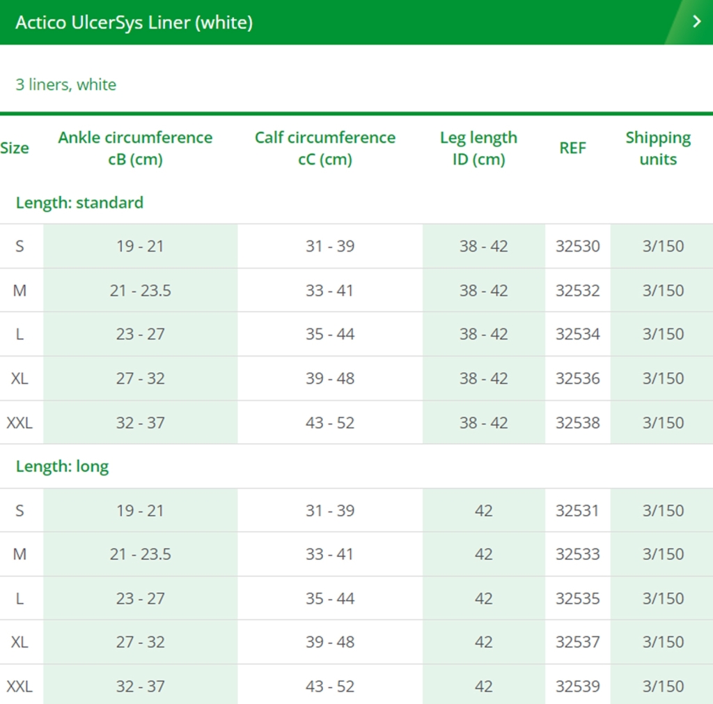Click size S in the long length section
The width and height of the screenshot is (713, 704).
pos(19,511)
